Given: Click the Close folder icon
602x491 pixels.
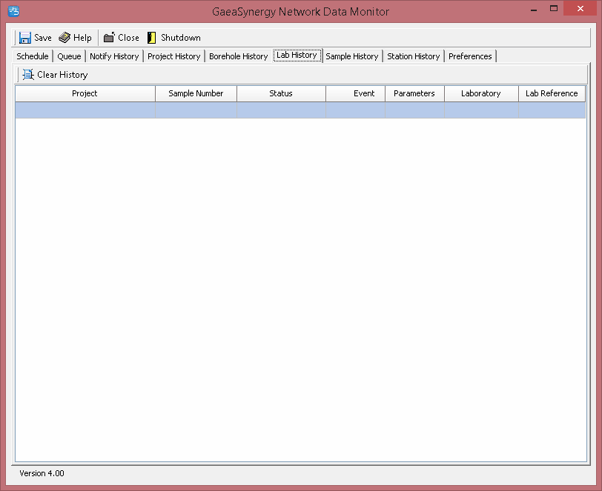Looking at the screenshot, I should tap(110, 38).
